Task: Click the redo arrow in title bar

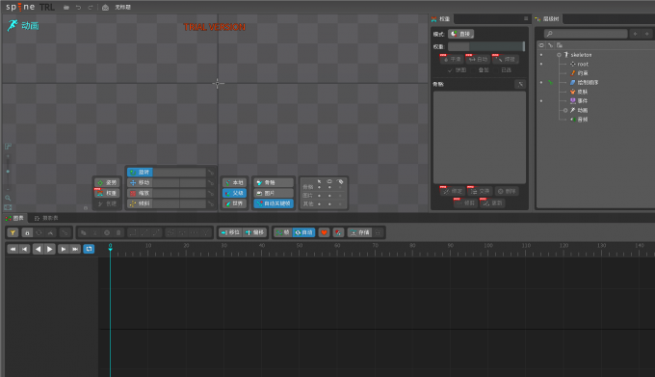Action: 91,7
